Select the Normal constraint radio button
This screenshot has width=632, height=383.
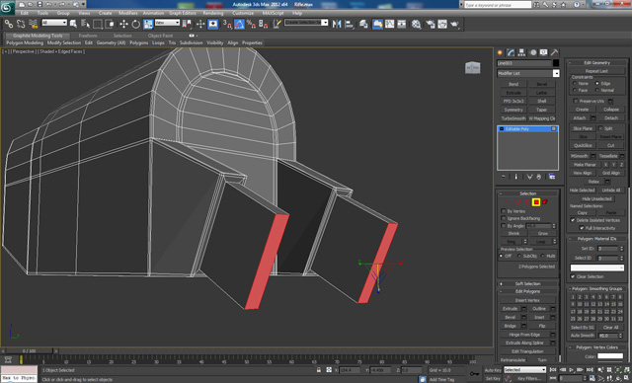pos(597,90)
